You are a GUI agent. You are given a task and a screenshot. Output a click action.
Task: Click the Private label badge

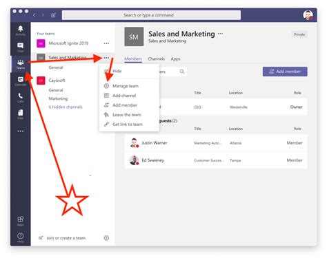(x=299, y=34)
